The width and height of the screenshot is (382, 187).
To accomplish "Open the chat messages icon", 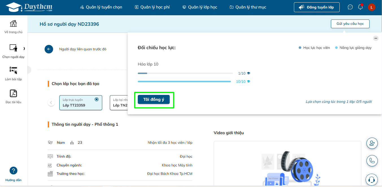I will pos(350,7).
